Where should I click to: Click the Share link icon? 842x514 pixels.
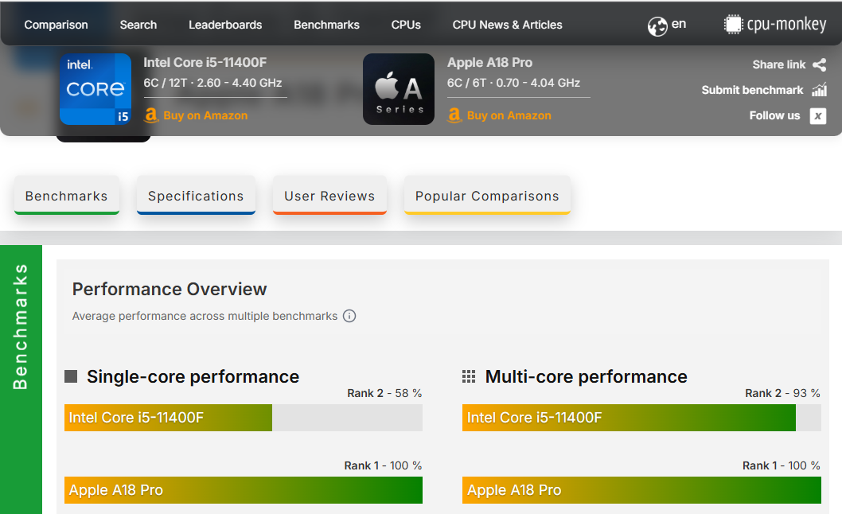819,65
